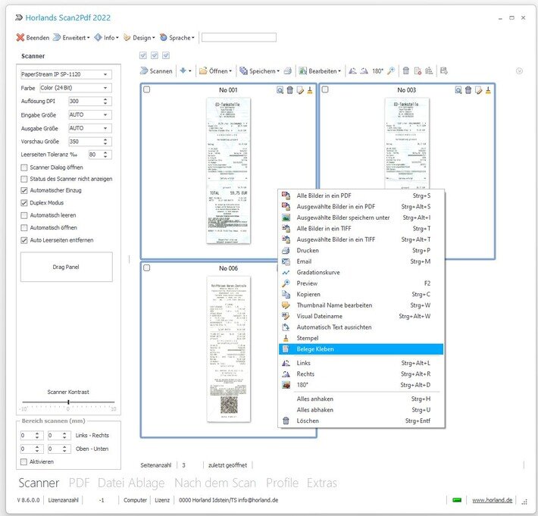
Task: Click the histogram icon in the main toolbar
Action: [x=429, y=71]
